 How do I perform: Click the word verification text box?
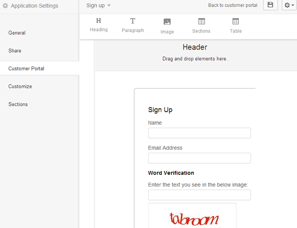(x=199, y=195)
